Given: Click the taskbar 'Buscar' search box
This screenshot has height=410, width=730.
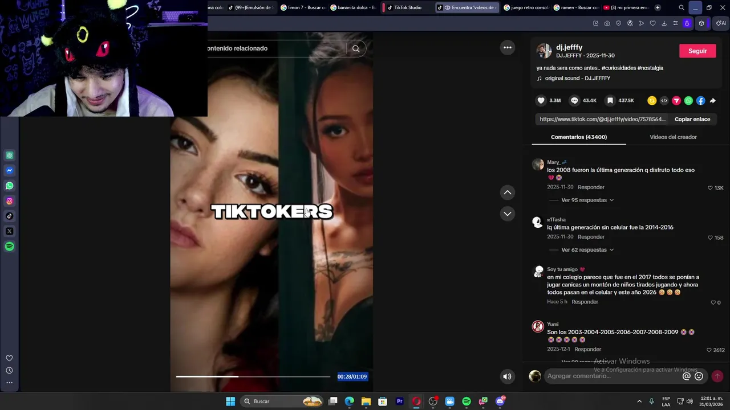Looking at the screenshot, I should click(x=282, y=401).
